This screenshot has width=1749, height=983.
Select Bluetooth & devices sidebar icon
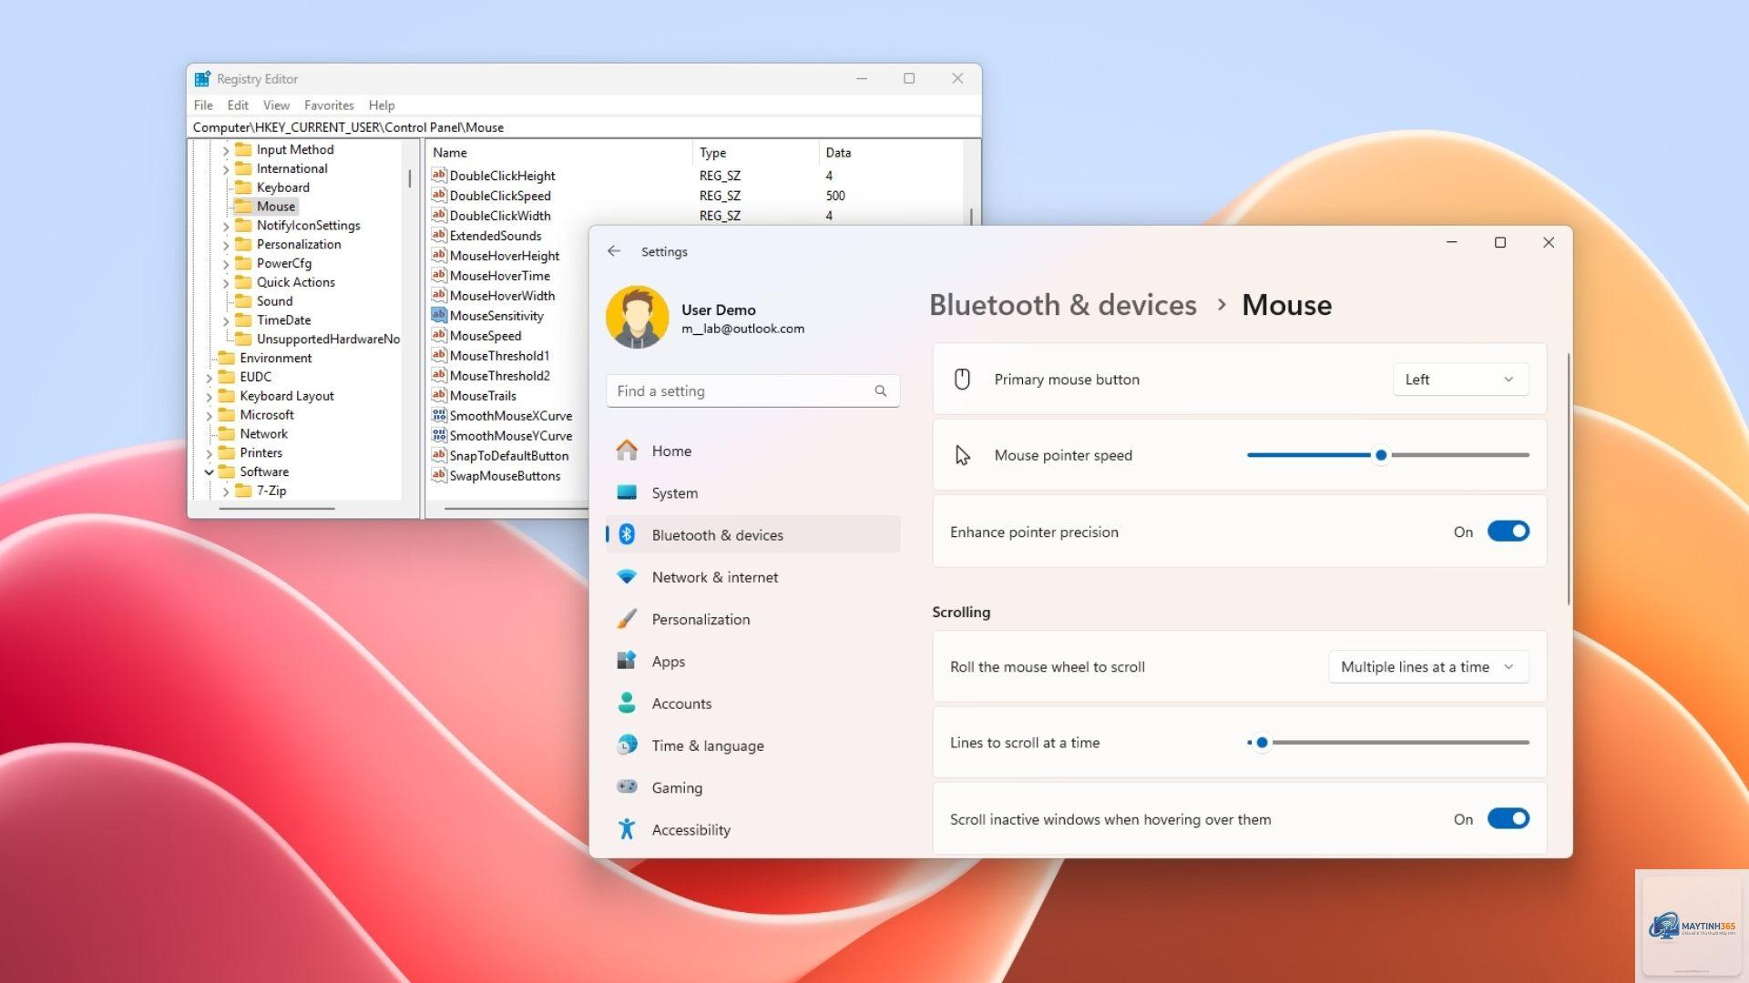click(x=627, y=534)
